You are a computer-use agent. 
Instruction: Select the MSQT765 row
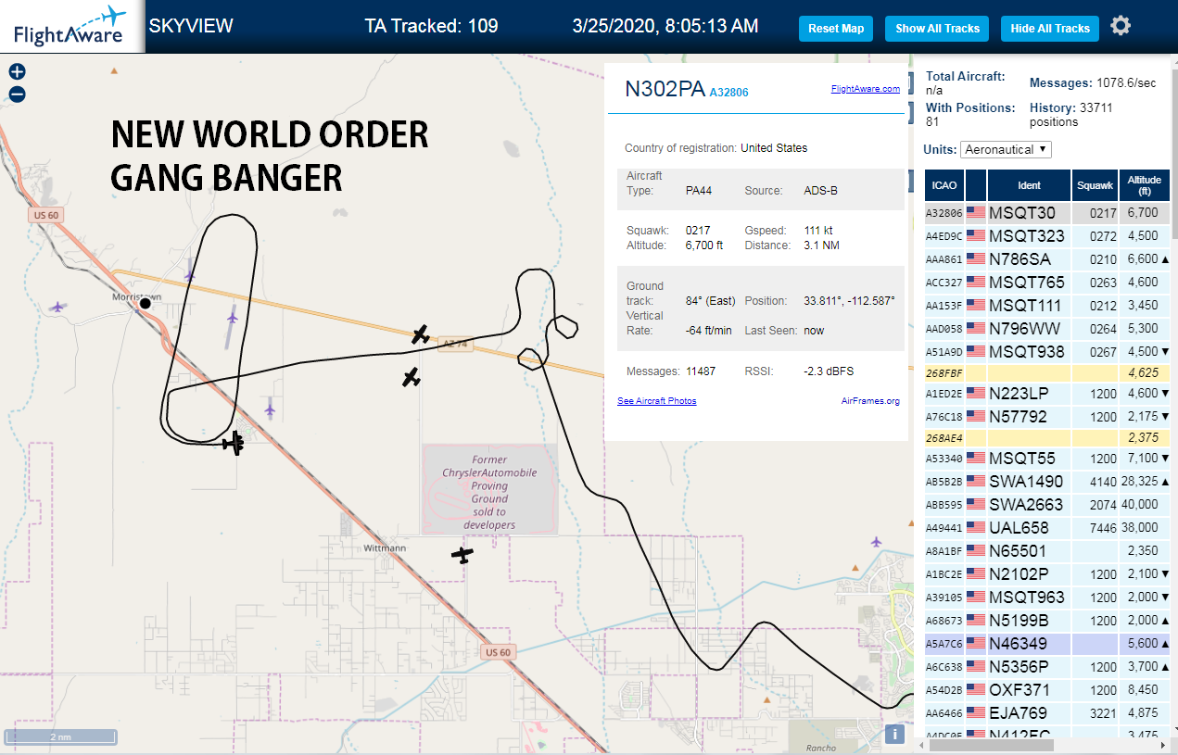(x=1047, y=283)
